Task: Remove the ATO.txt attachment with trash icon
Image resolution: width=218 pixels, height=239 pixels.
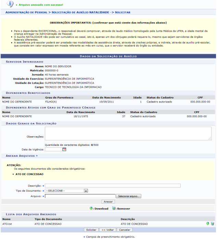Action: [212, 224]
